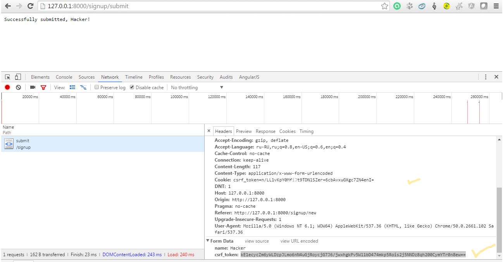Image resolution: width=503 pixels, height=262 pixels.
Task: Click the browser Back arrow
Action: click(x=8, y=6)
